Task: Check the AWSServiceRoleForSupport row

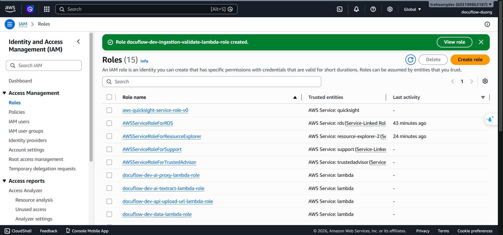Action: [x=109, y=149]
